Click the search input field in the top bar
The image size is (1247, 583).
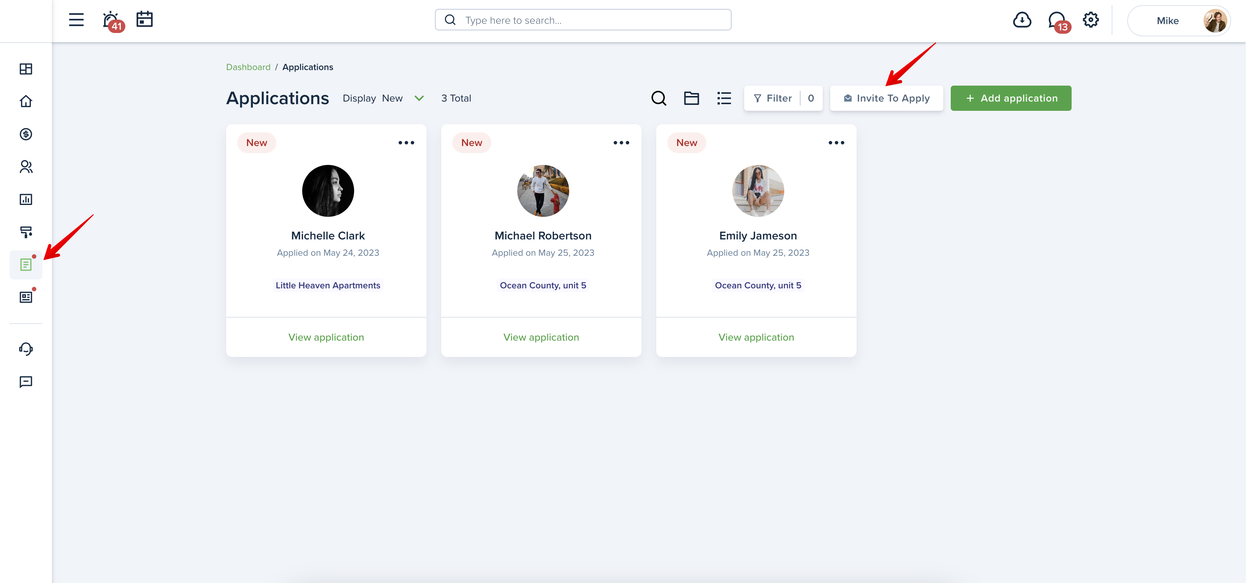[583, 20]
